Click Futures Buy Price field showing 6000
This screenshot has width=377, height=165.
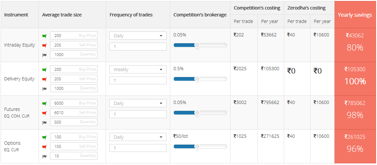[74, 103]
